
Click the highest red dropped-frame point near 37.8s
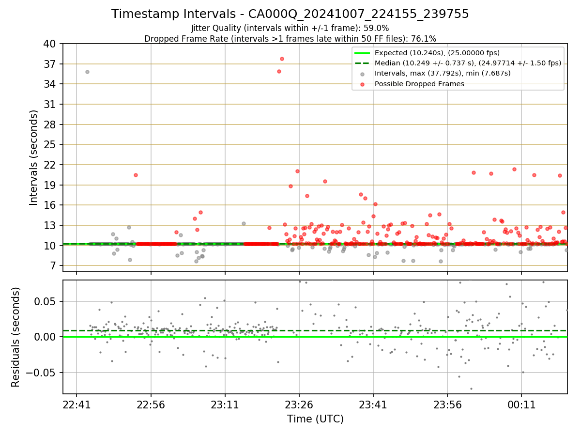click(282, 59)
